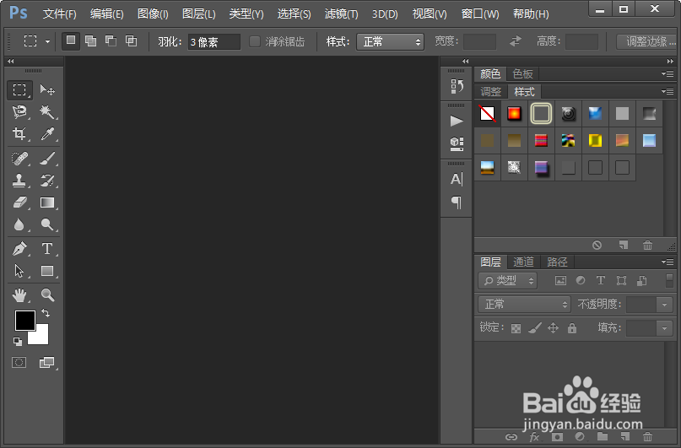
Task: Select the History Brush tool
Action: pos(47,181)
